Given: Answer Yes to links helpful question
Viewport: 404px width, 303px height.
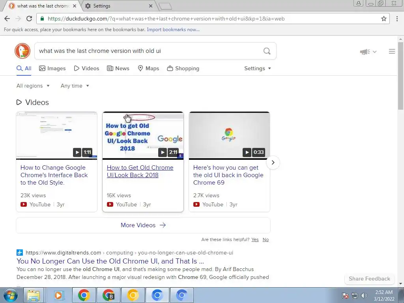Looking at the screenshot, I should coord(255,239).
